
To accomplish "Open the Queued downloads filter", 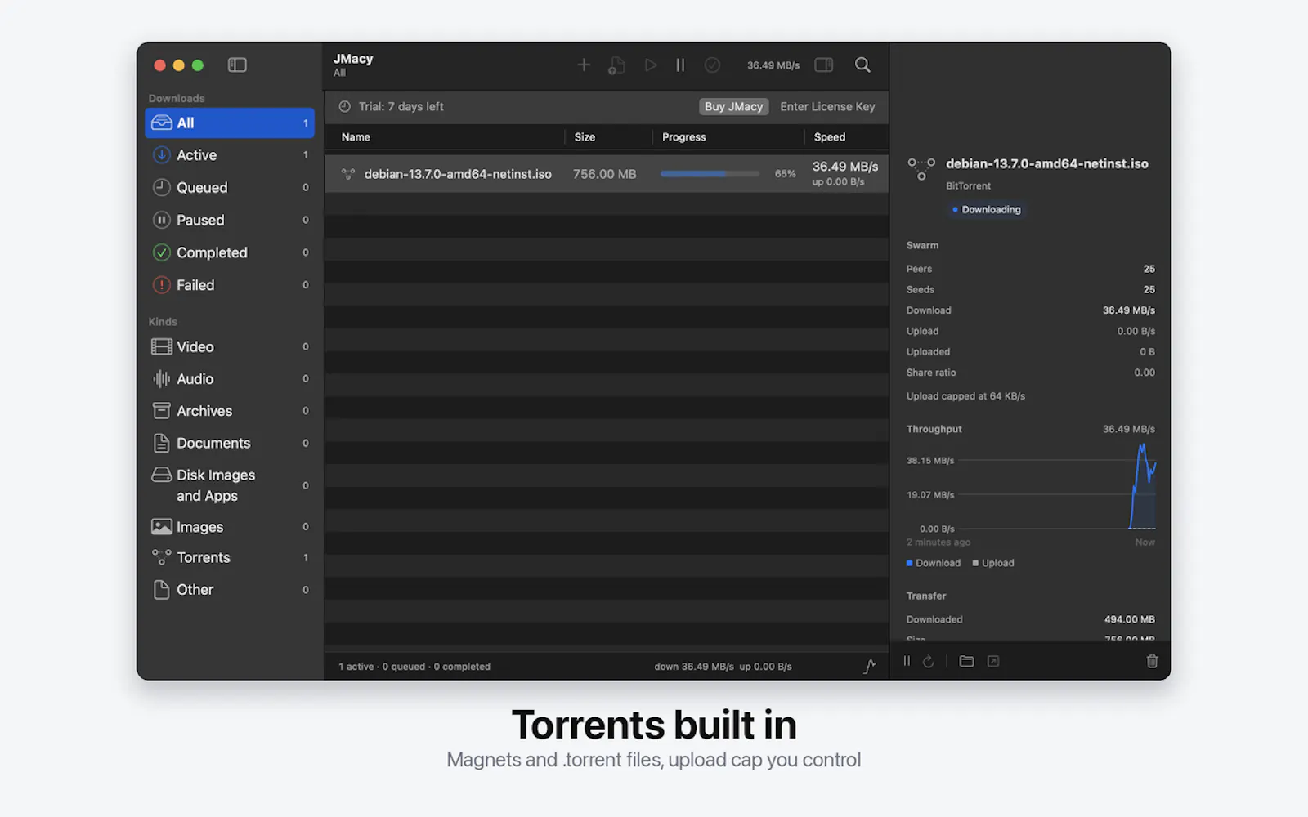I will pos(230,187).
